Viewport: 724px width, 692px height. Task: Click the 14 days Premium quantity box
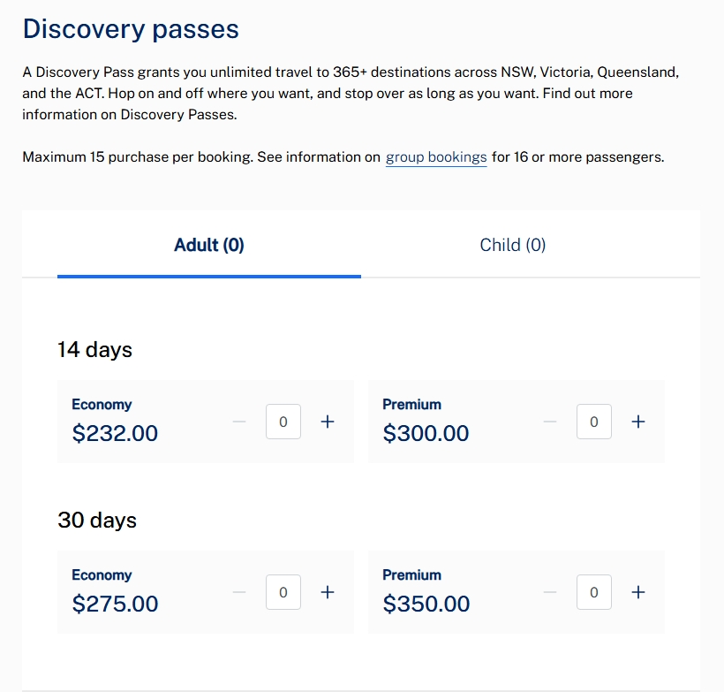point(594,422)
